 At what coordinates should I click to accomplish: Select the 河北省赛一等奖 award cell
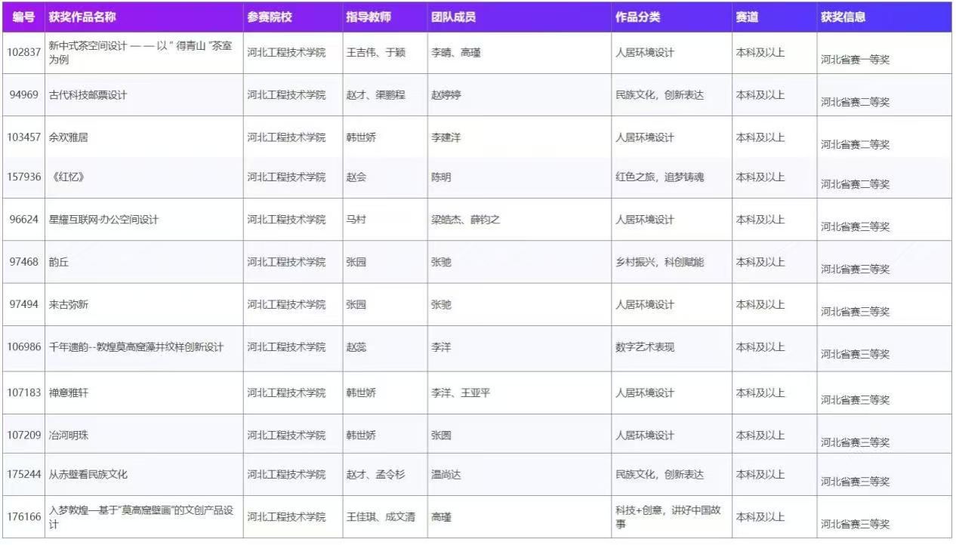click(855, 60)
